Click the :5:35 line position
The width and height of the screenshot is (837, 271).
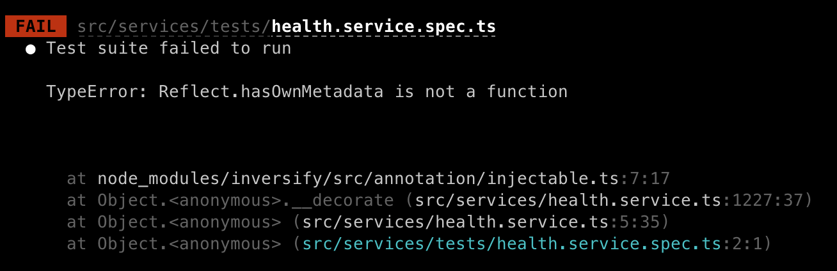[x=635, y=222]
